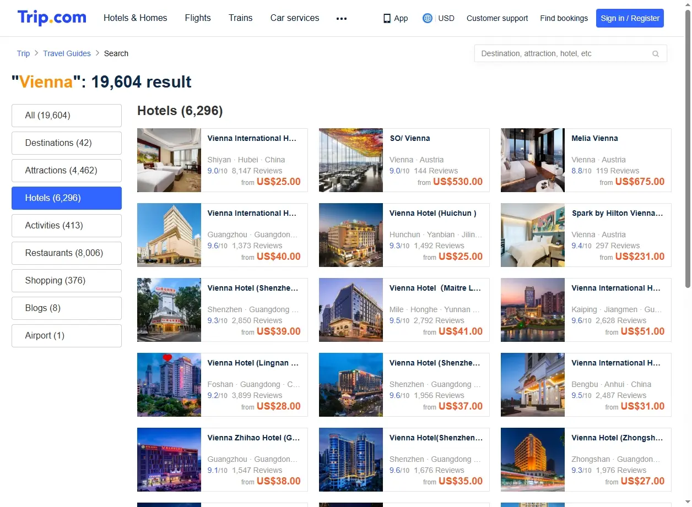Click Sign in / Register button
Screen dimensions: 692x507
click(x=630, y=18)
